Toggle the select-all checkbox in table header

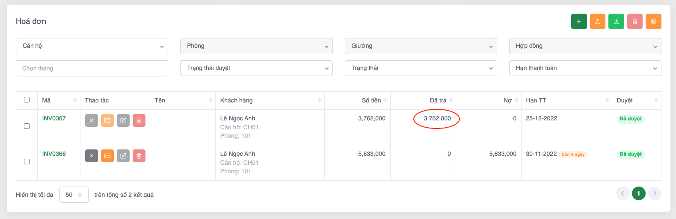point(27,100)
